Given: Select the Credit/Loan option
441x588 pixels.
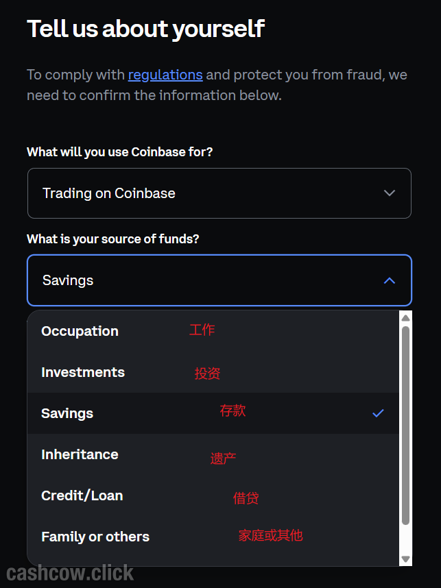Looking at the screenshot, I should click(82, 495).
